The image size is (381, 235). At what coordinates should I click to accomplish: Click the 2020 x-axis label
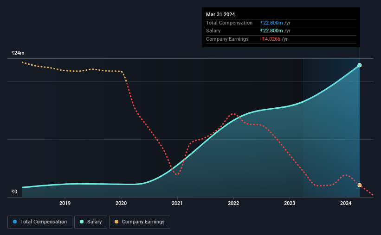[x=121, y=203]
